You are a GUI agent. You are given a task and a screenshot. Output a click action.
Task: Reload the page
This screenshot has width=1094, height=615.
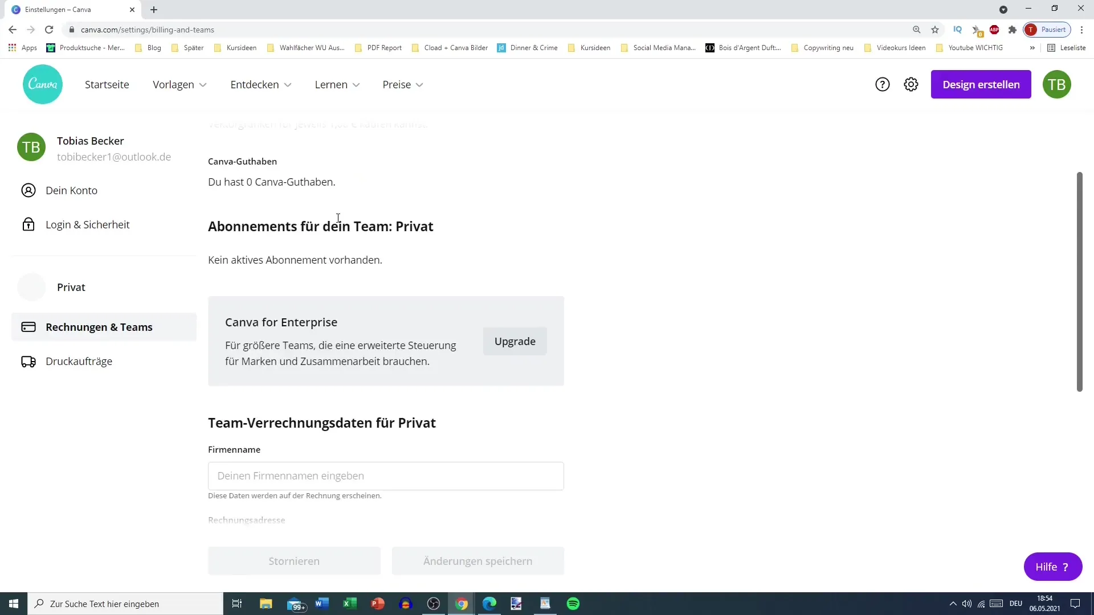(49, 30)
